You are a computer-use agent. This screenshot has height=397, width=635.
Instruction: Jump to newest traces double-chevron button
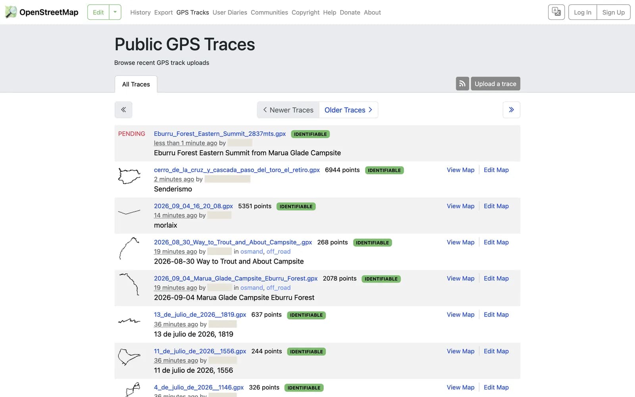[123, 110]
